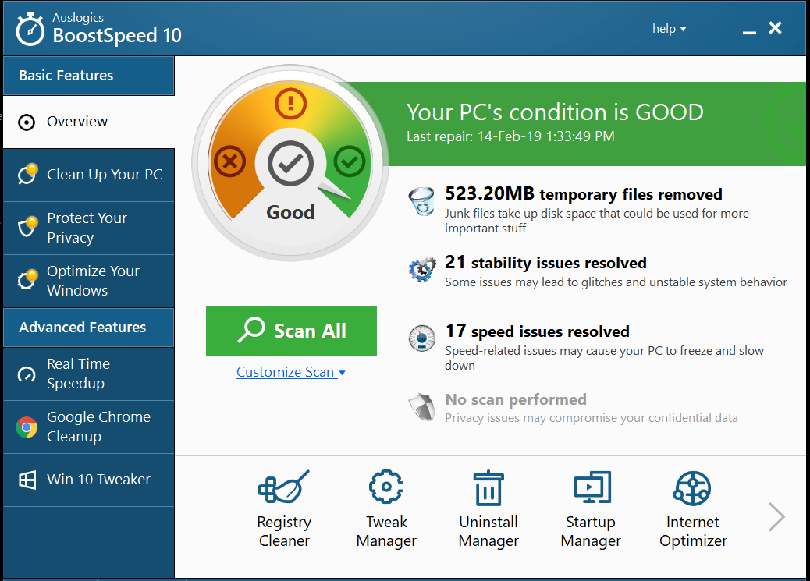Click the Registry Cleaner label
This screenshot has width=810, height=581.
tap(283, 531)
